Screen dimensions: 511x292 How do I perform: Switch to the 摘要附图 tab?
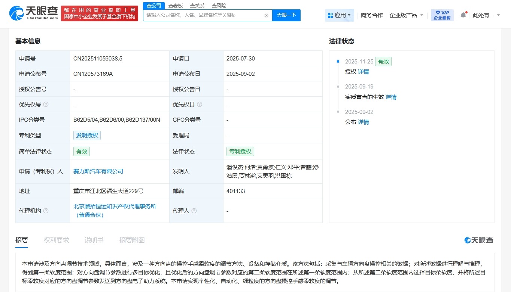click(132, 240)
